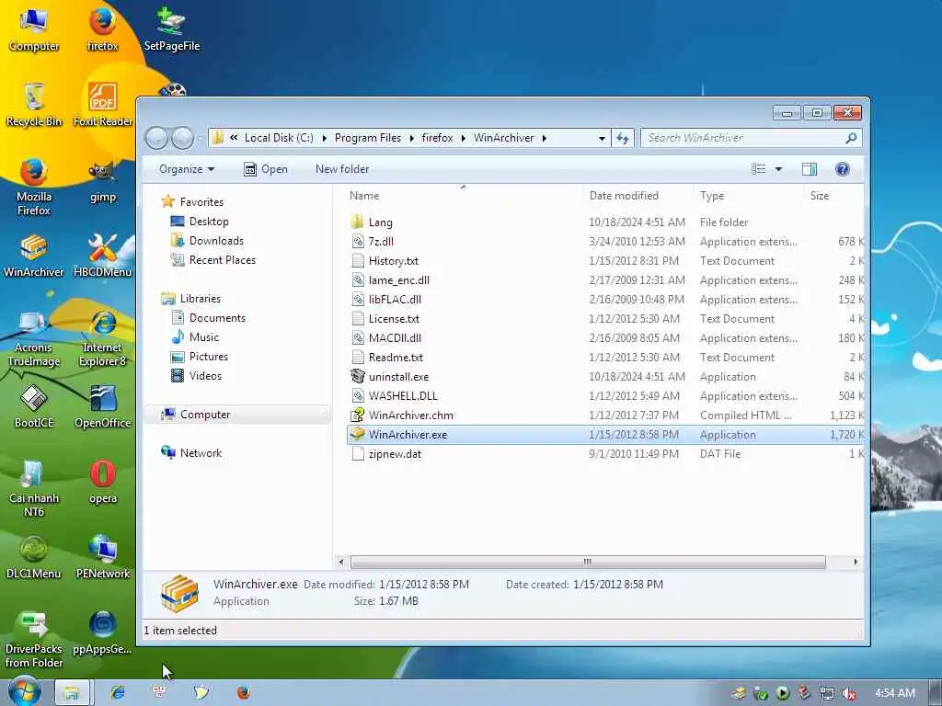
Task: Launch opera desktop shortcut
Action: pyautogui.click(x=103, y=482)
